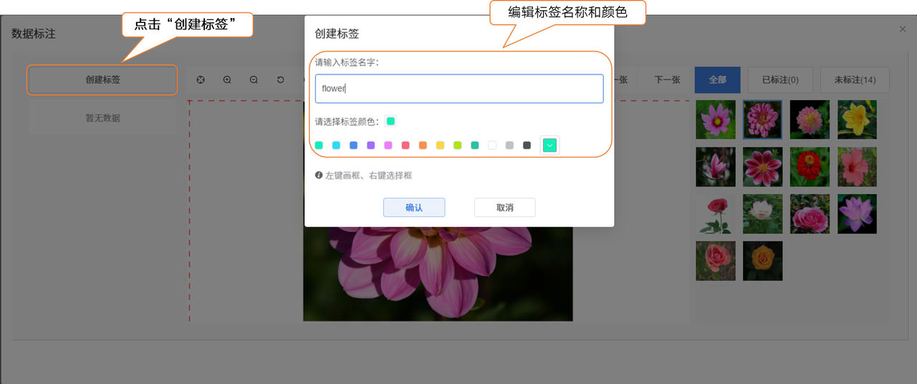Image resolution: width=917 pixels, height=384 pixels.
Task: Switch to the 已标注(0) tab
Action: (x=780, y=80)
